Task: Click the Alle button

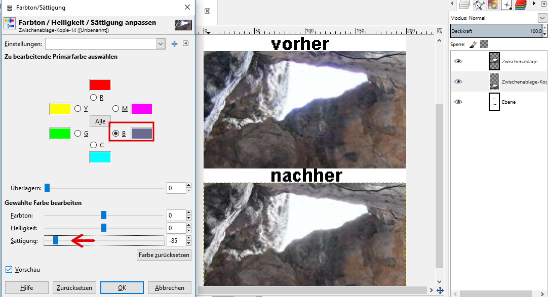Action: pos(100,121)
